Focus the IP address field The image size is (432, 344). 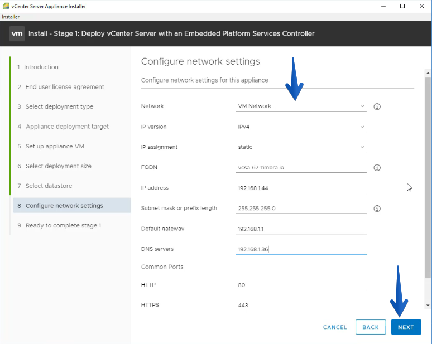pos(301,188)
